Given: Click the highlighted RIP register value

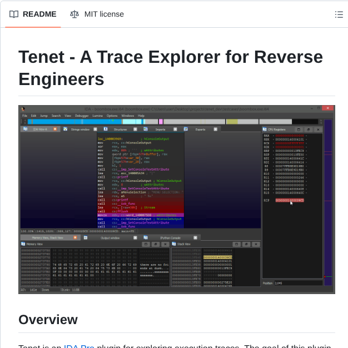Looking at the screenshot, I should [289, 200].
